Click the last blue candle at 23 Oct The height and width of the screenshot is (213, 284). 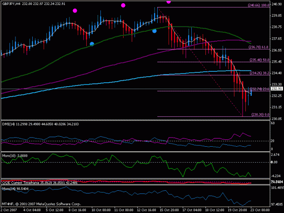251,92
